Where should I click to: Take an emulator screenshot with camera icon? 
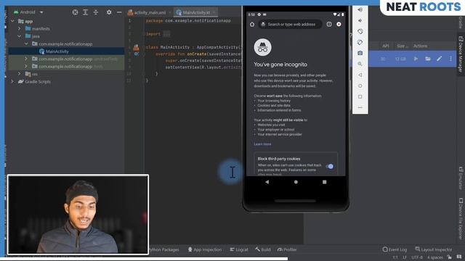click(x=360, y=53)
